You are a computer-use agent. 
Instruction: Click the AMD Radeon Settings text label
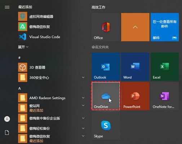point(47,98)
